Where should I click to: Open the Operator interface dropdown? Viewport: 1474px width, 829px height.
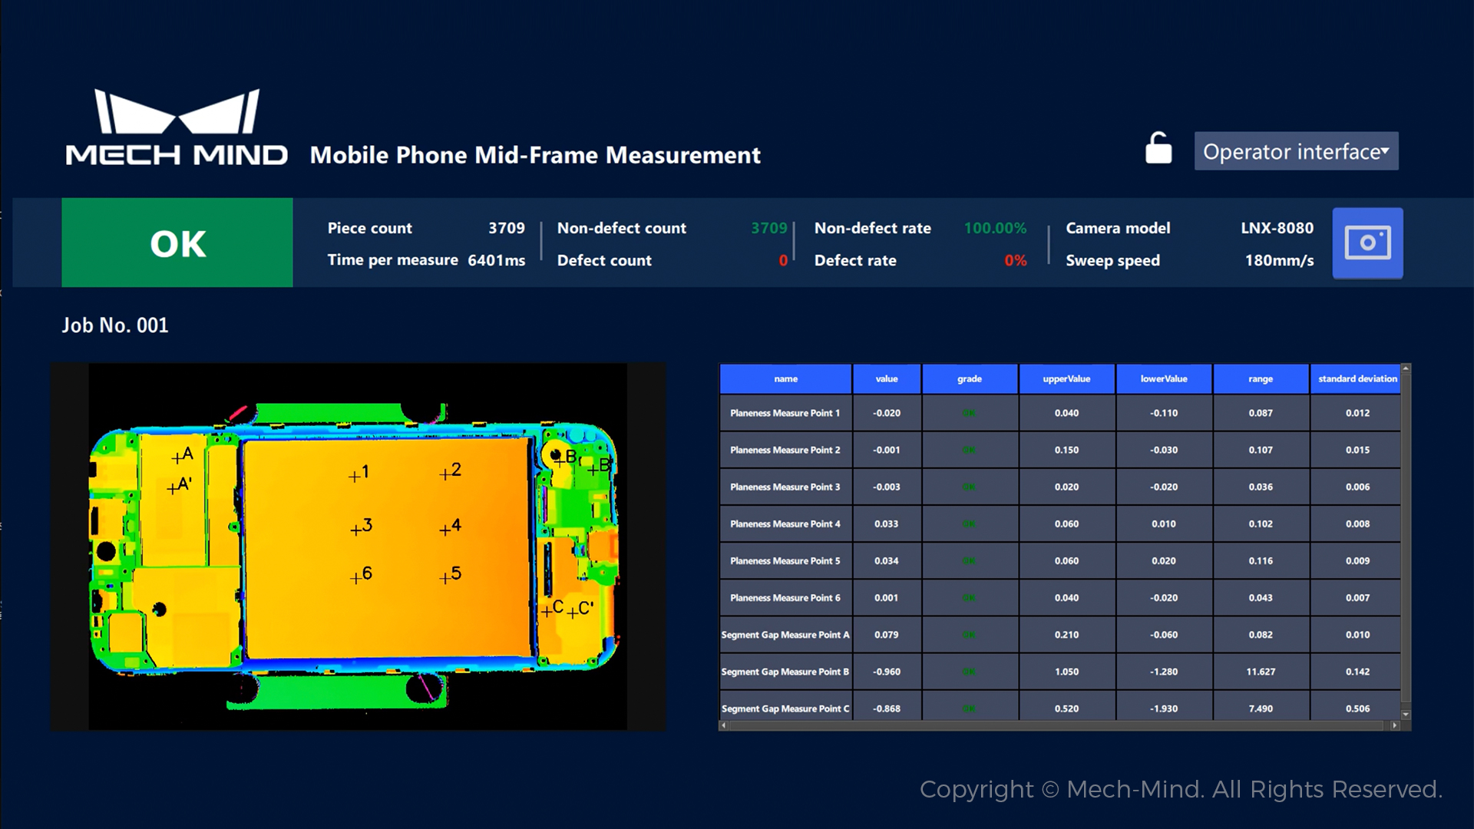point(1295,151)
